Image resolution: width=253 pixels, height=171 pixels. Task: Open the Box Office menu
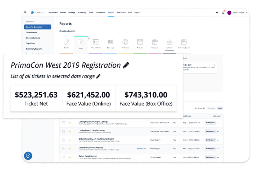click(x=121, y=13)
